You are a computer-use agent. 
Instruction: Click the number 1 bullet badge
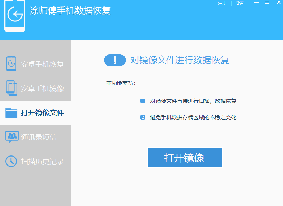(143, 101)
